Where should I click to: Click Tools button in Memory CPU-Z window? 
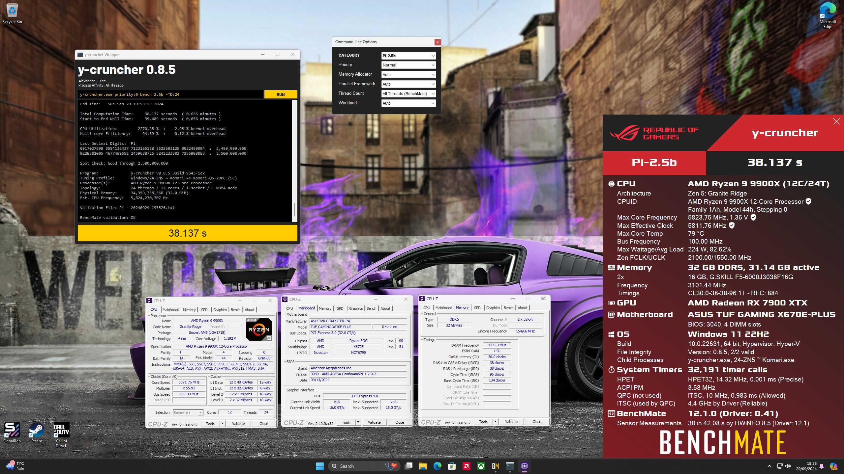coord(483,422)
